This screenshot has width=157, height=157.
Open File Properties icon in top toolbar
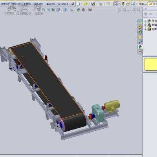[128, 4]
